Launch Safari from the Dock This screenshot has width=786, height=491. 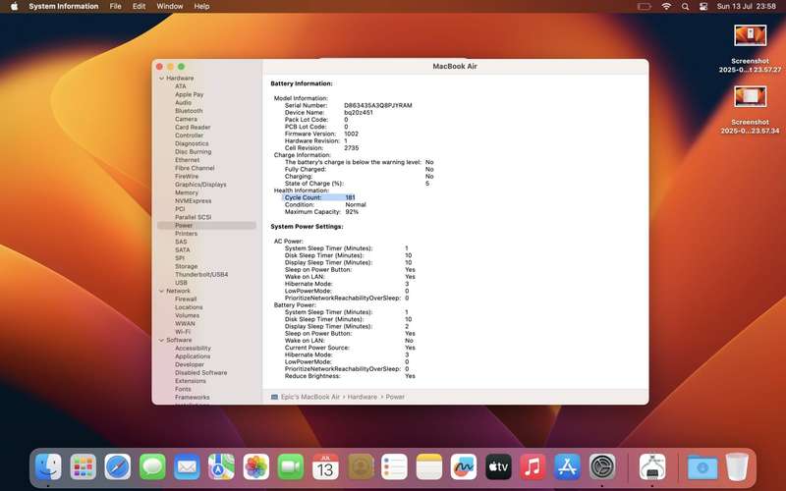point(118,466)
